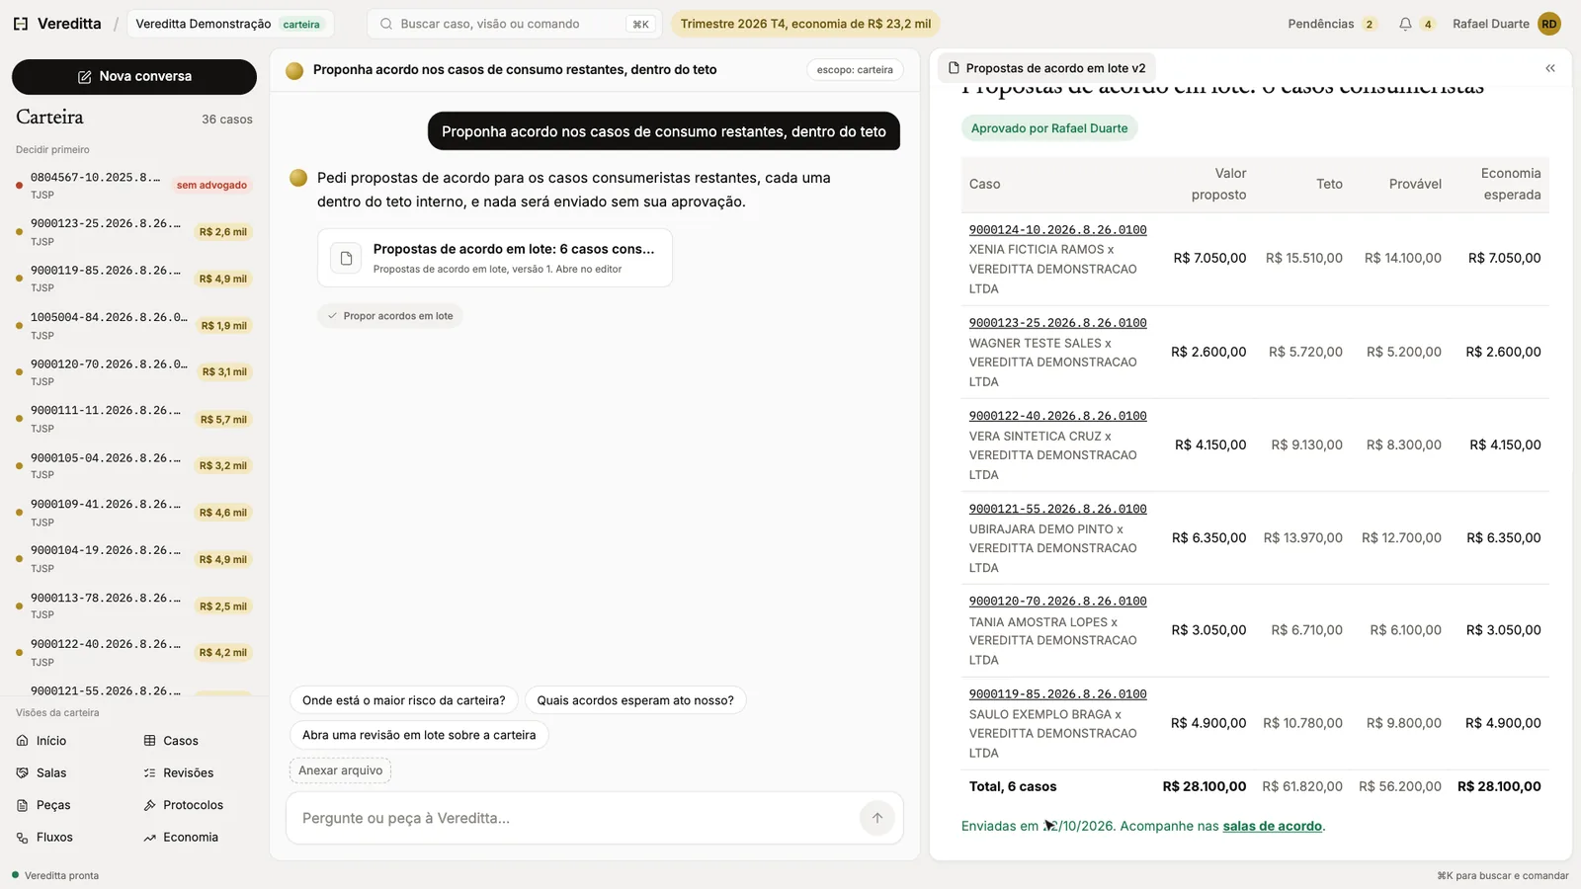Select sidebar case 1005004-84.2026 R$ 1,9 mil

[x=134, y=325]
